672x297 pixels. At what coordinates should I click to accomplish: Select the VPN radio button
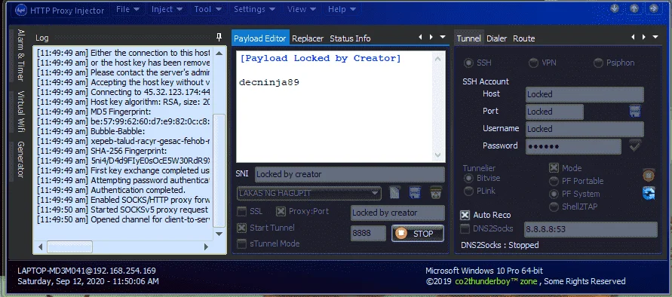click(533, 63)
